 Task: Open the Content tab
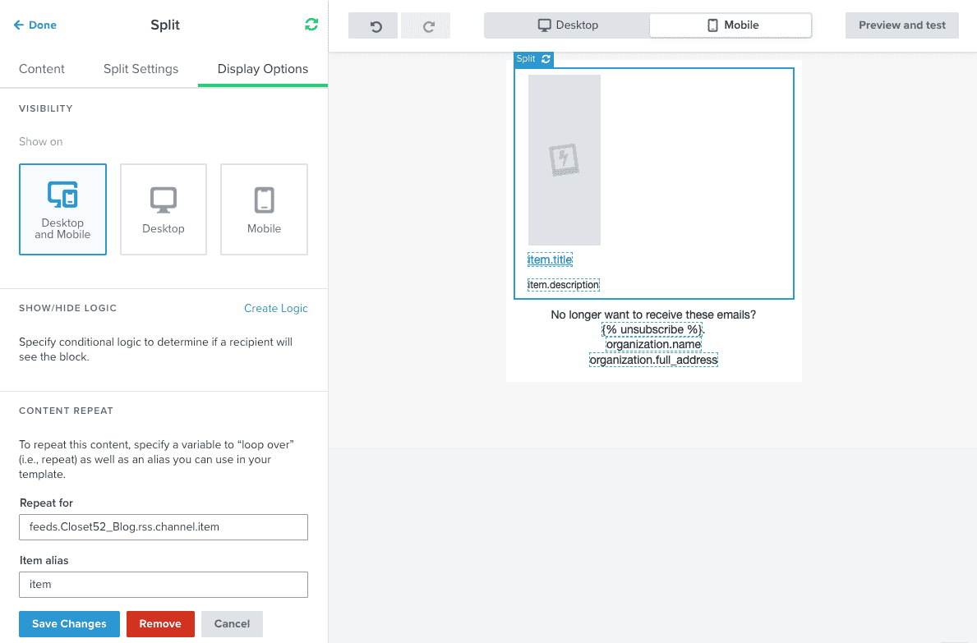[42, 69]
